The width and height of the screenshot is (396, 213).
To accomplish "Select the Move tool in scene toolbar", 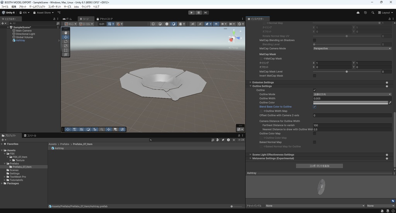I will tap(66, 37).
